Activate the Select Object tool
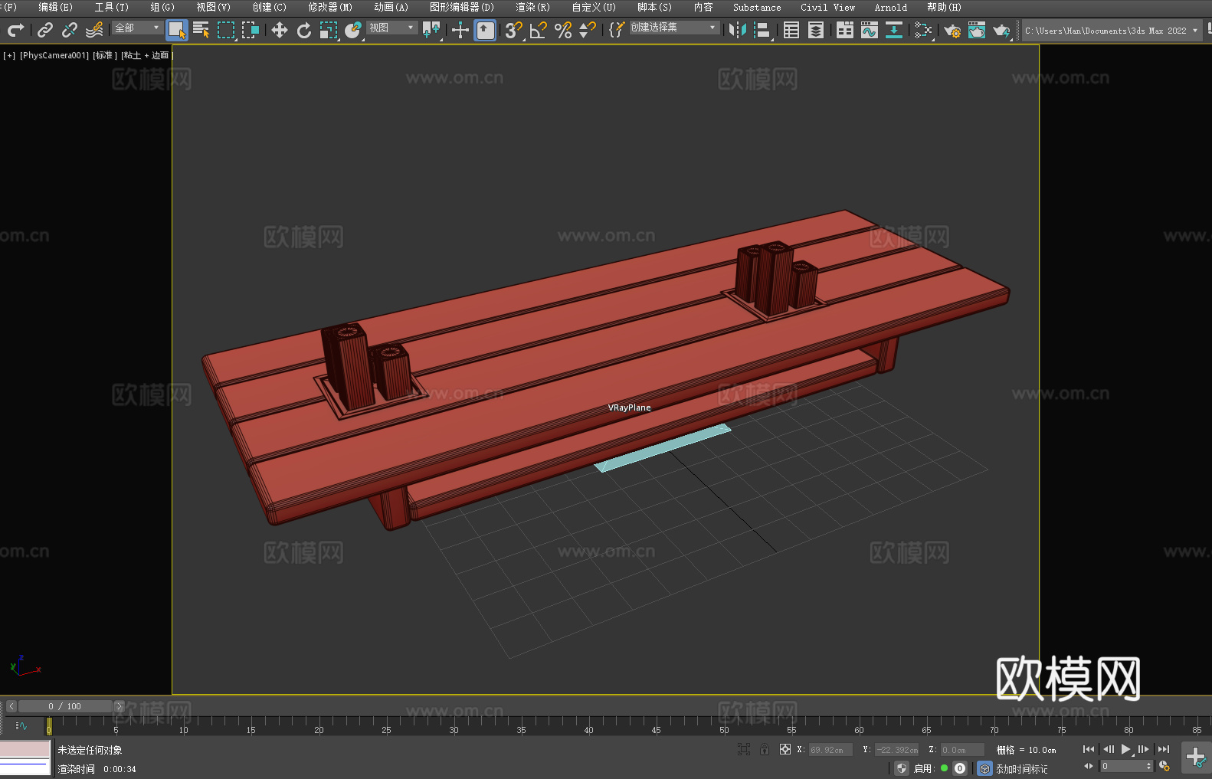The width and height of the screenshot is (1212, 779). [177, 30]
